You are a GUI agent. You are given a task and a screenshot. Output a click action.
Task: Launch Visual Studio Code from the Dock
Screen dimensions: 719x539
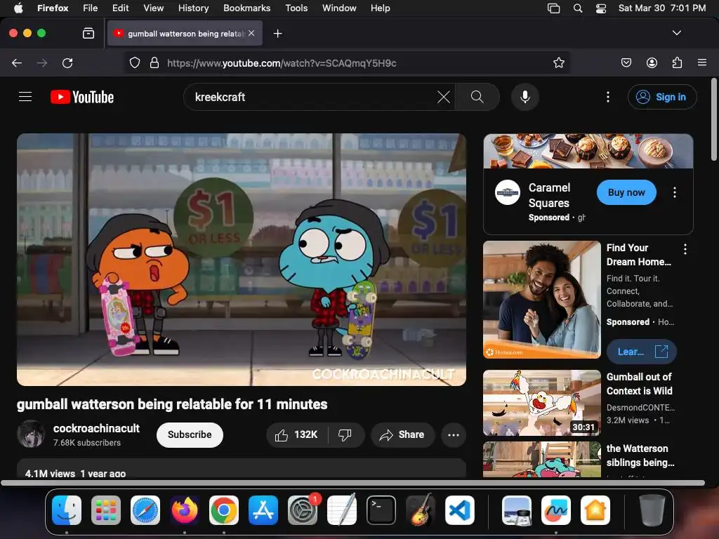click(459, 510)
